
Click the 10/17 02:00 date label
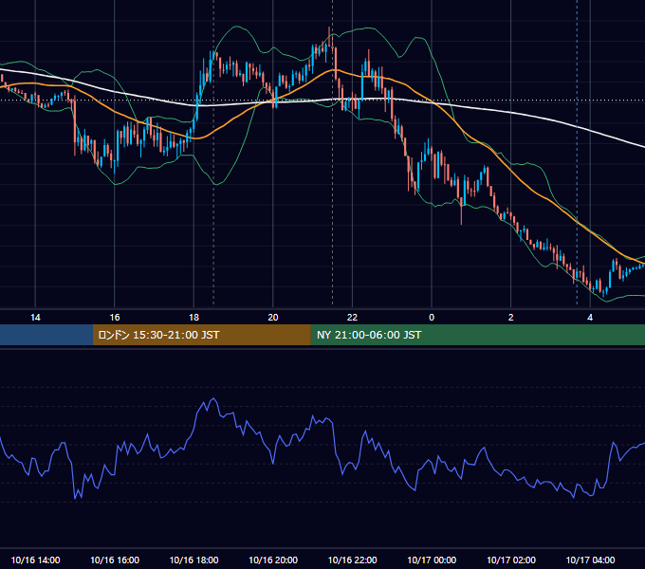511,560
